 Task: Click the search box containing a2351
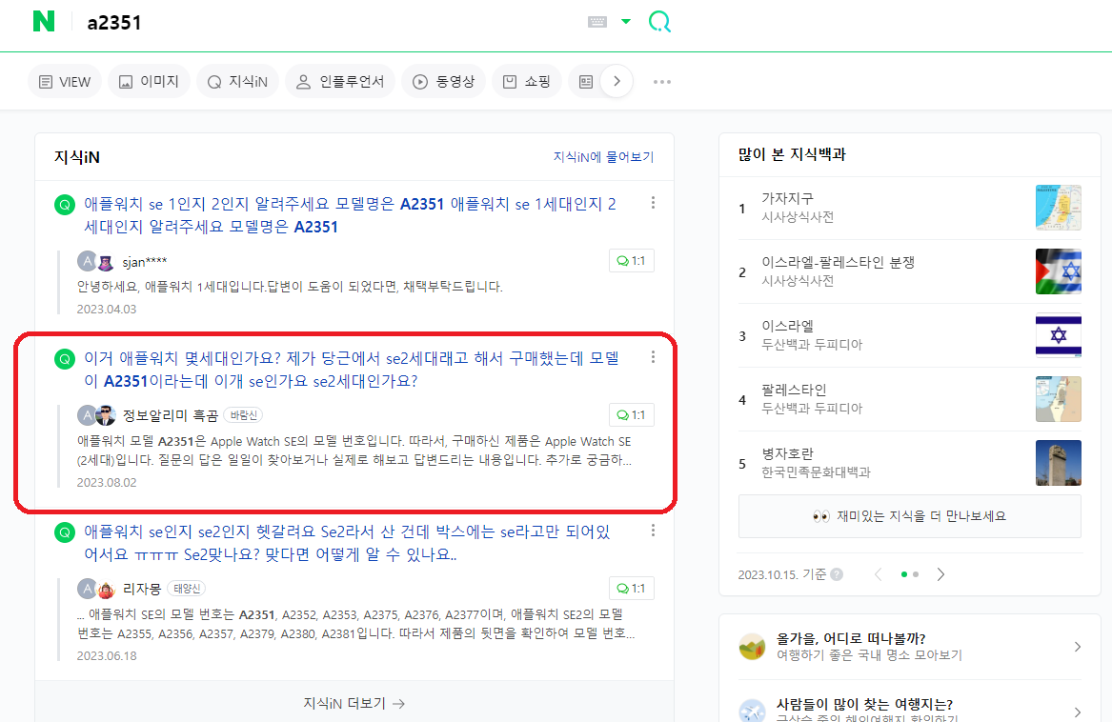click(x=326, y=22)
